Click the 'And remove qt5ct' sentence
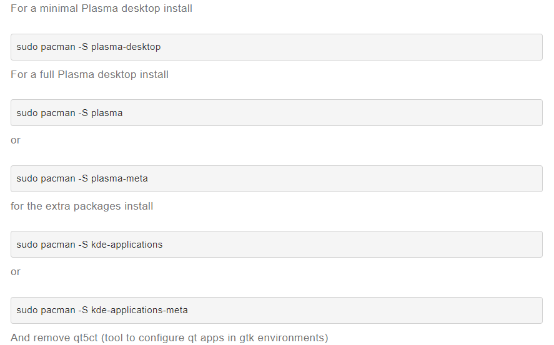The width and height of the screenshot is (554, 345). click(169, 338)
